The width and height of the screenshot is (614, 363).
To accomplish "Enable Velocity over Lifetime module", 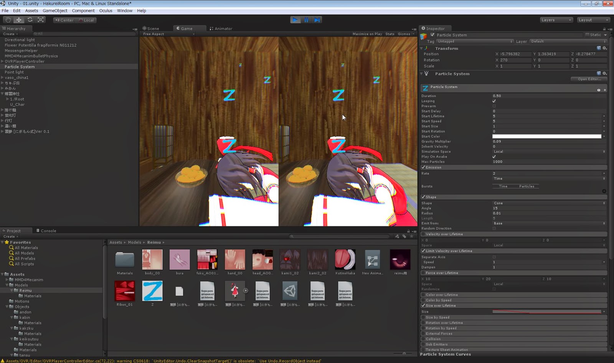I will (x=423, y=234).
